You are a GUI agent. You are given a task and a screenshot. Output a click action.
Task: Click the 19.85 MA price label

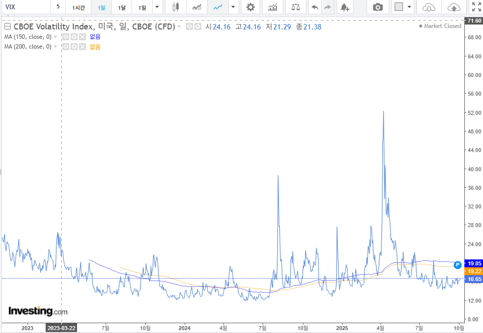pos(474,263)
